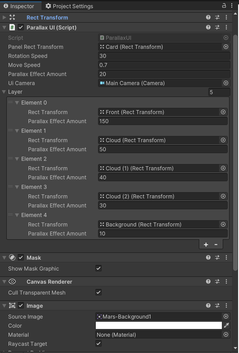Expand the Rect Transform component
Viewport: 239px width, 353px height.
tap(4, 17)
